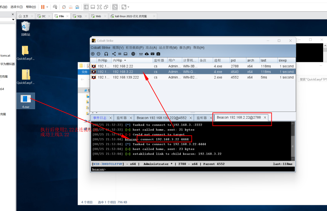
Task: Click the beacon console vertical scrollbar
Action: tap(293, 141)
